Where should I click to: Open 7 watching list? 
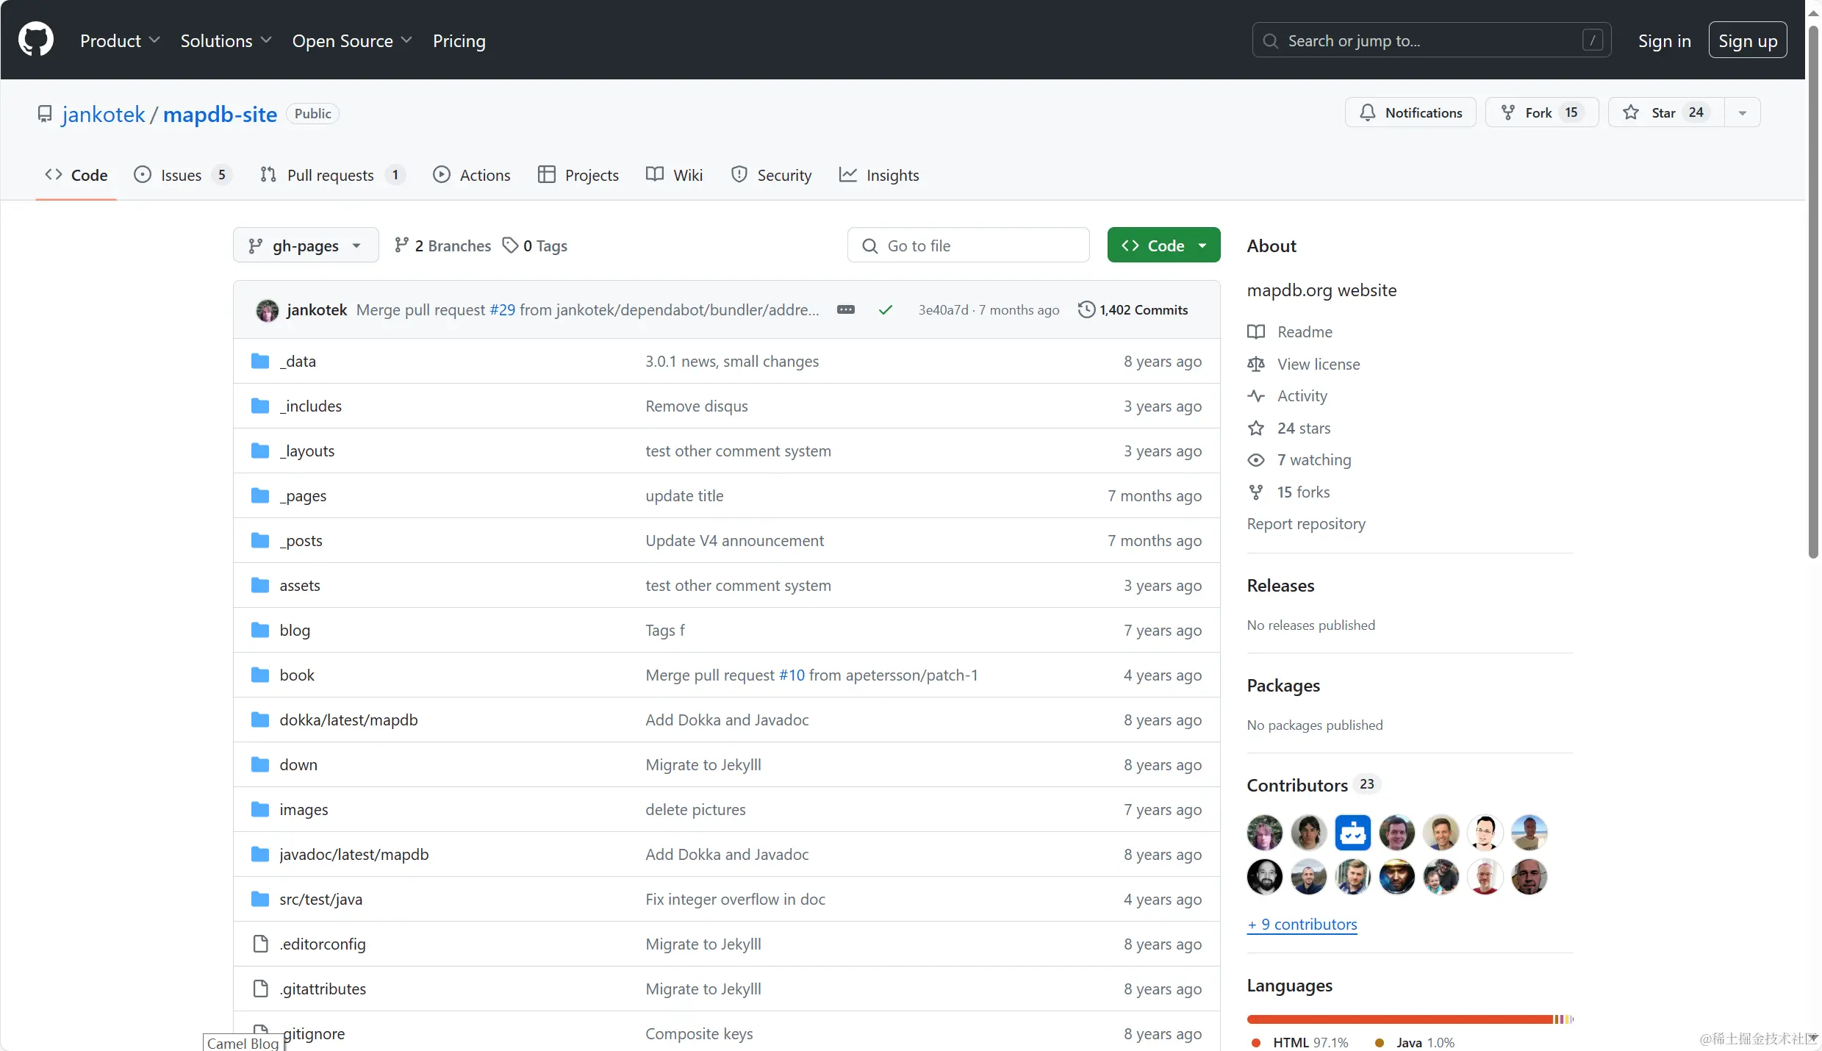click(1299, 459)
